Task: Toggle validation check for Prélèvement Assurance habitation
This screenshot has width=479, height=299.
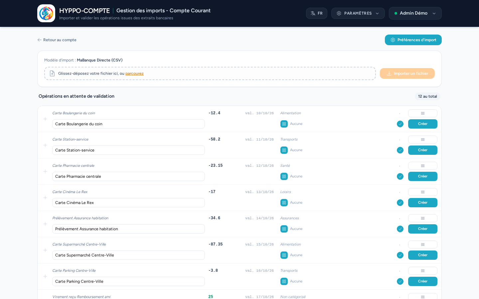Action: 400,229
